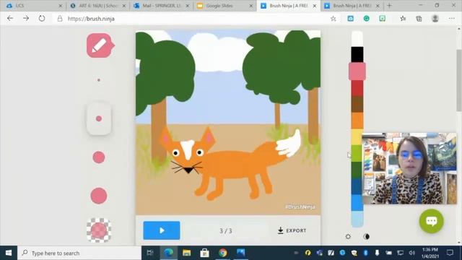Click the webcam video thumbnail
Viewport: 462px width, 260px height.
[x=409, y=168]
